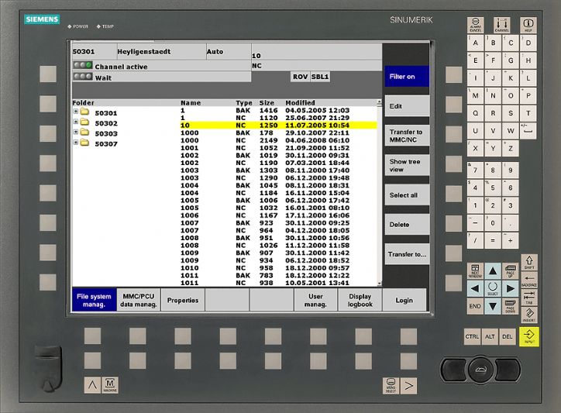Viewport: 561px width, 413px height.
Task: Expand the 50303 folder
Action: pyautogui.click(x=76, y=132)
